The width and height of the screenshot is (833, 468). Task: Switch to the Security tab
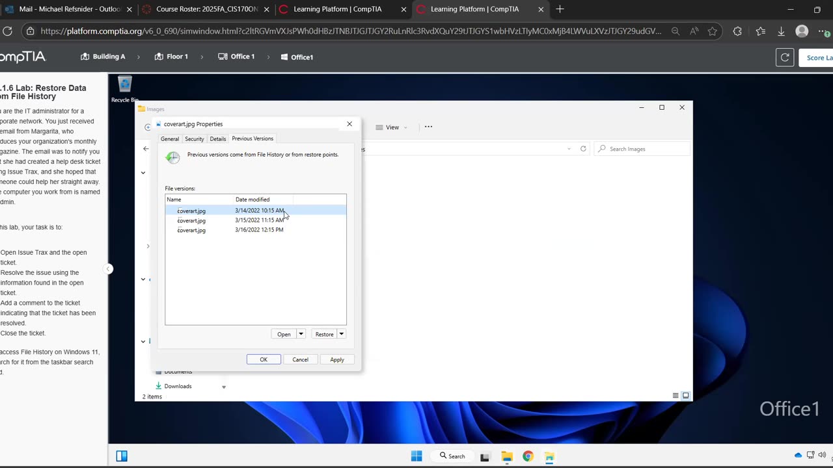pyautogui.click(x=194, y=139)
